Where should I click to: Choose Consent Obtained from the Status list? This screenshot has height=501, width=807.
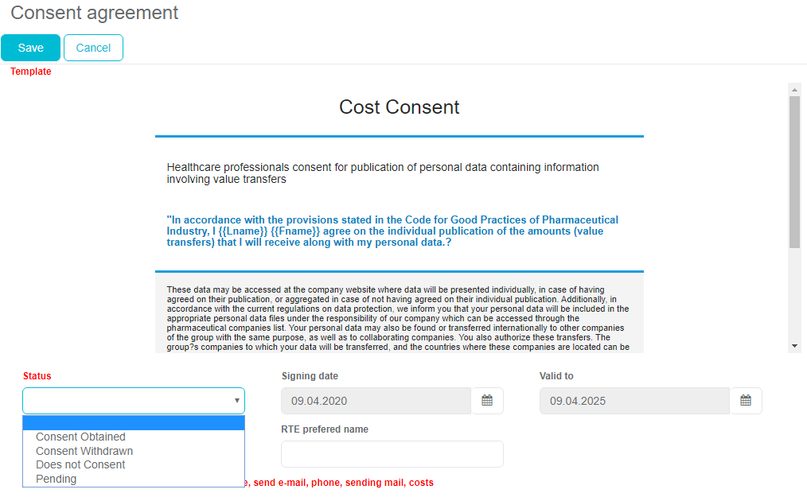[80, 437]
